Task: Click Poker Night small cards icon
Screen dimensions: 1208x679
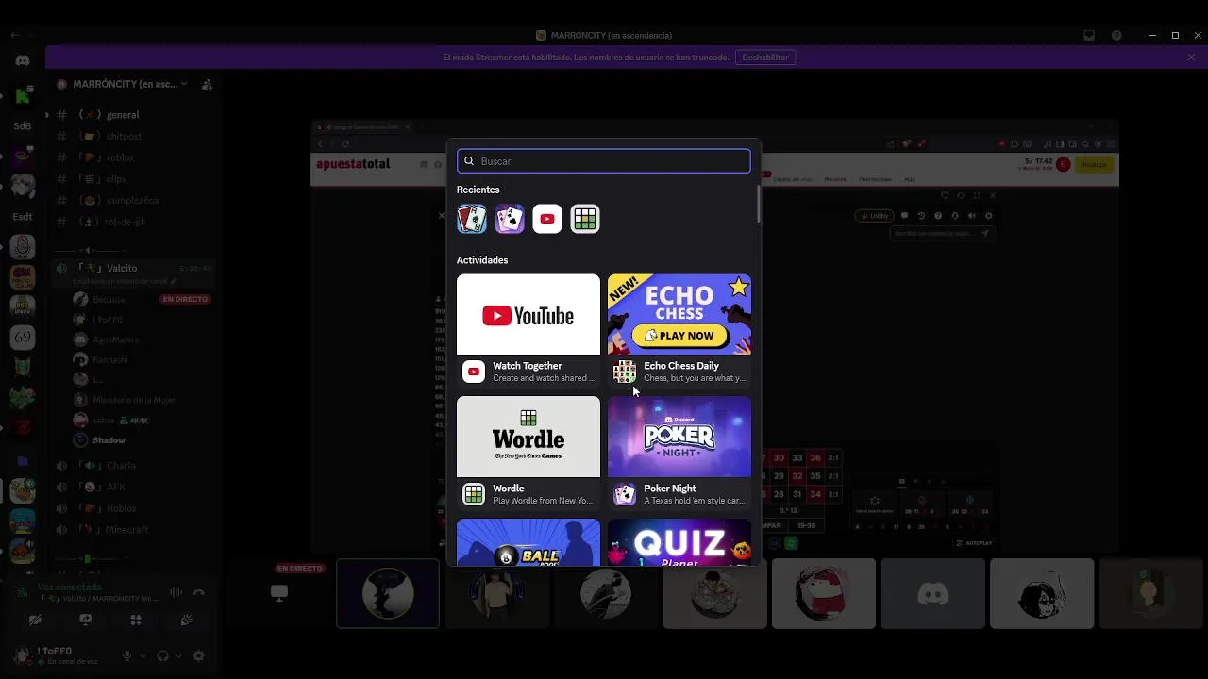Action: [x=625, y=494]
